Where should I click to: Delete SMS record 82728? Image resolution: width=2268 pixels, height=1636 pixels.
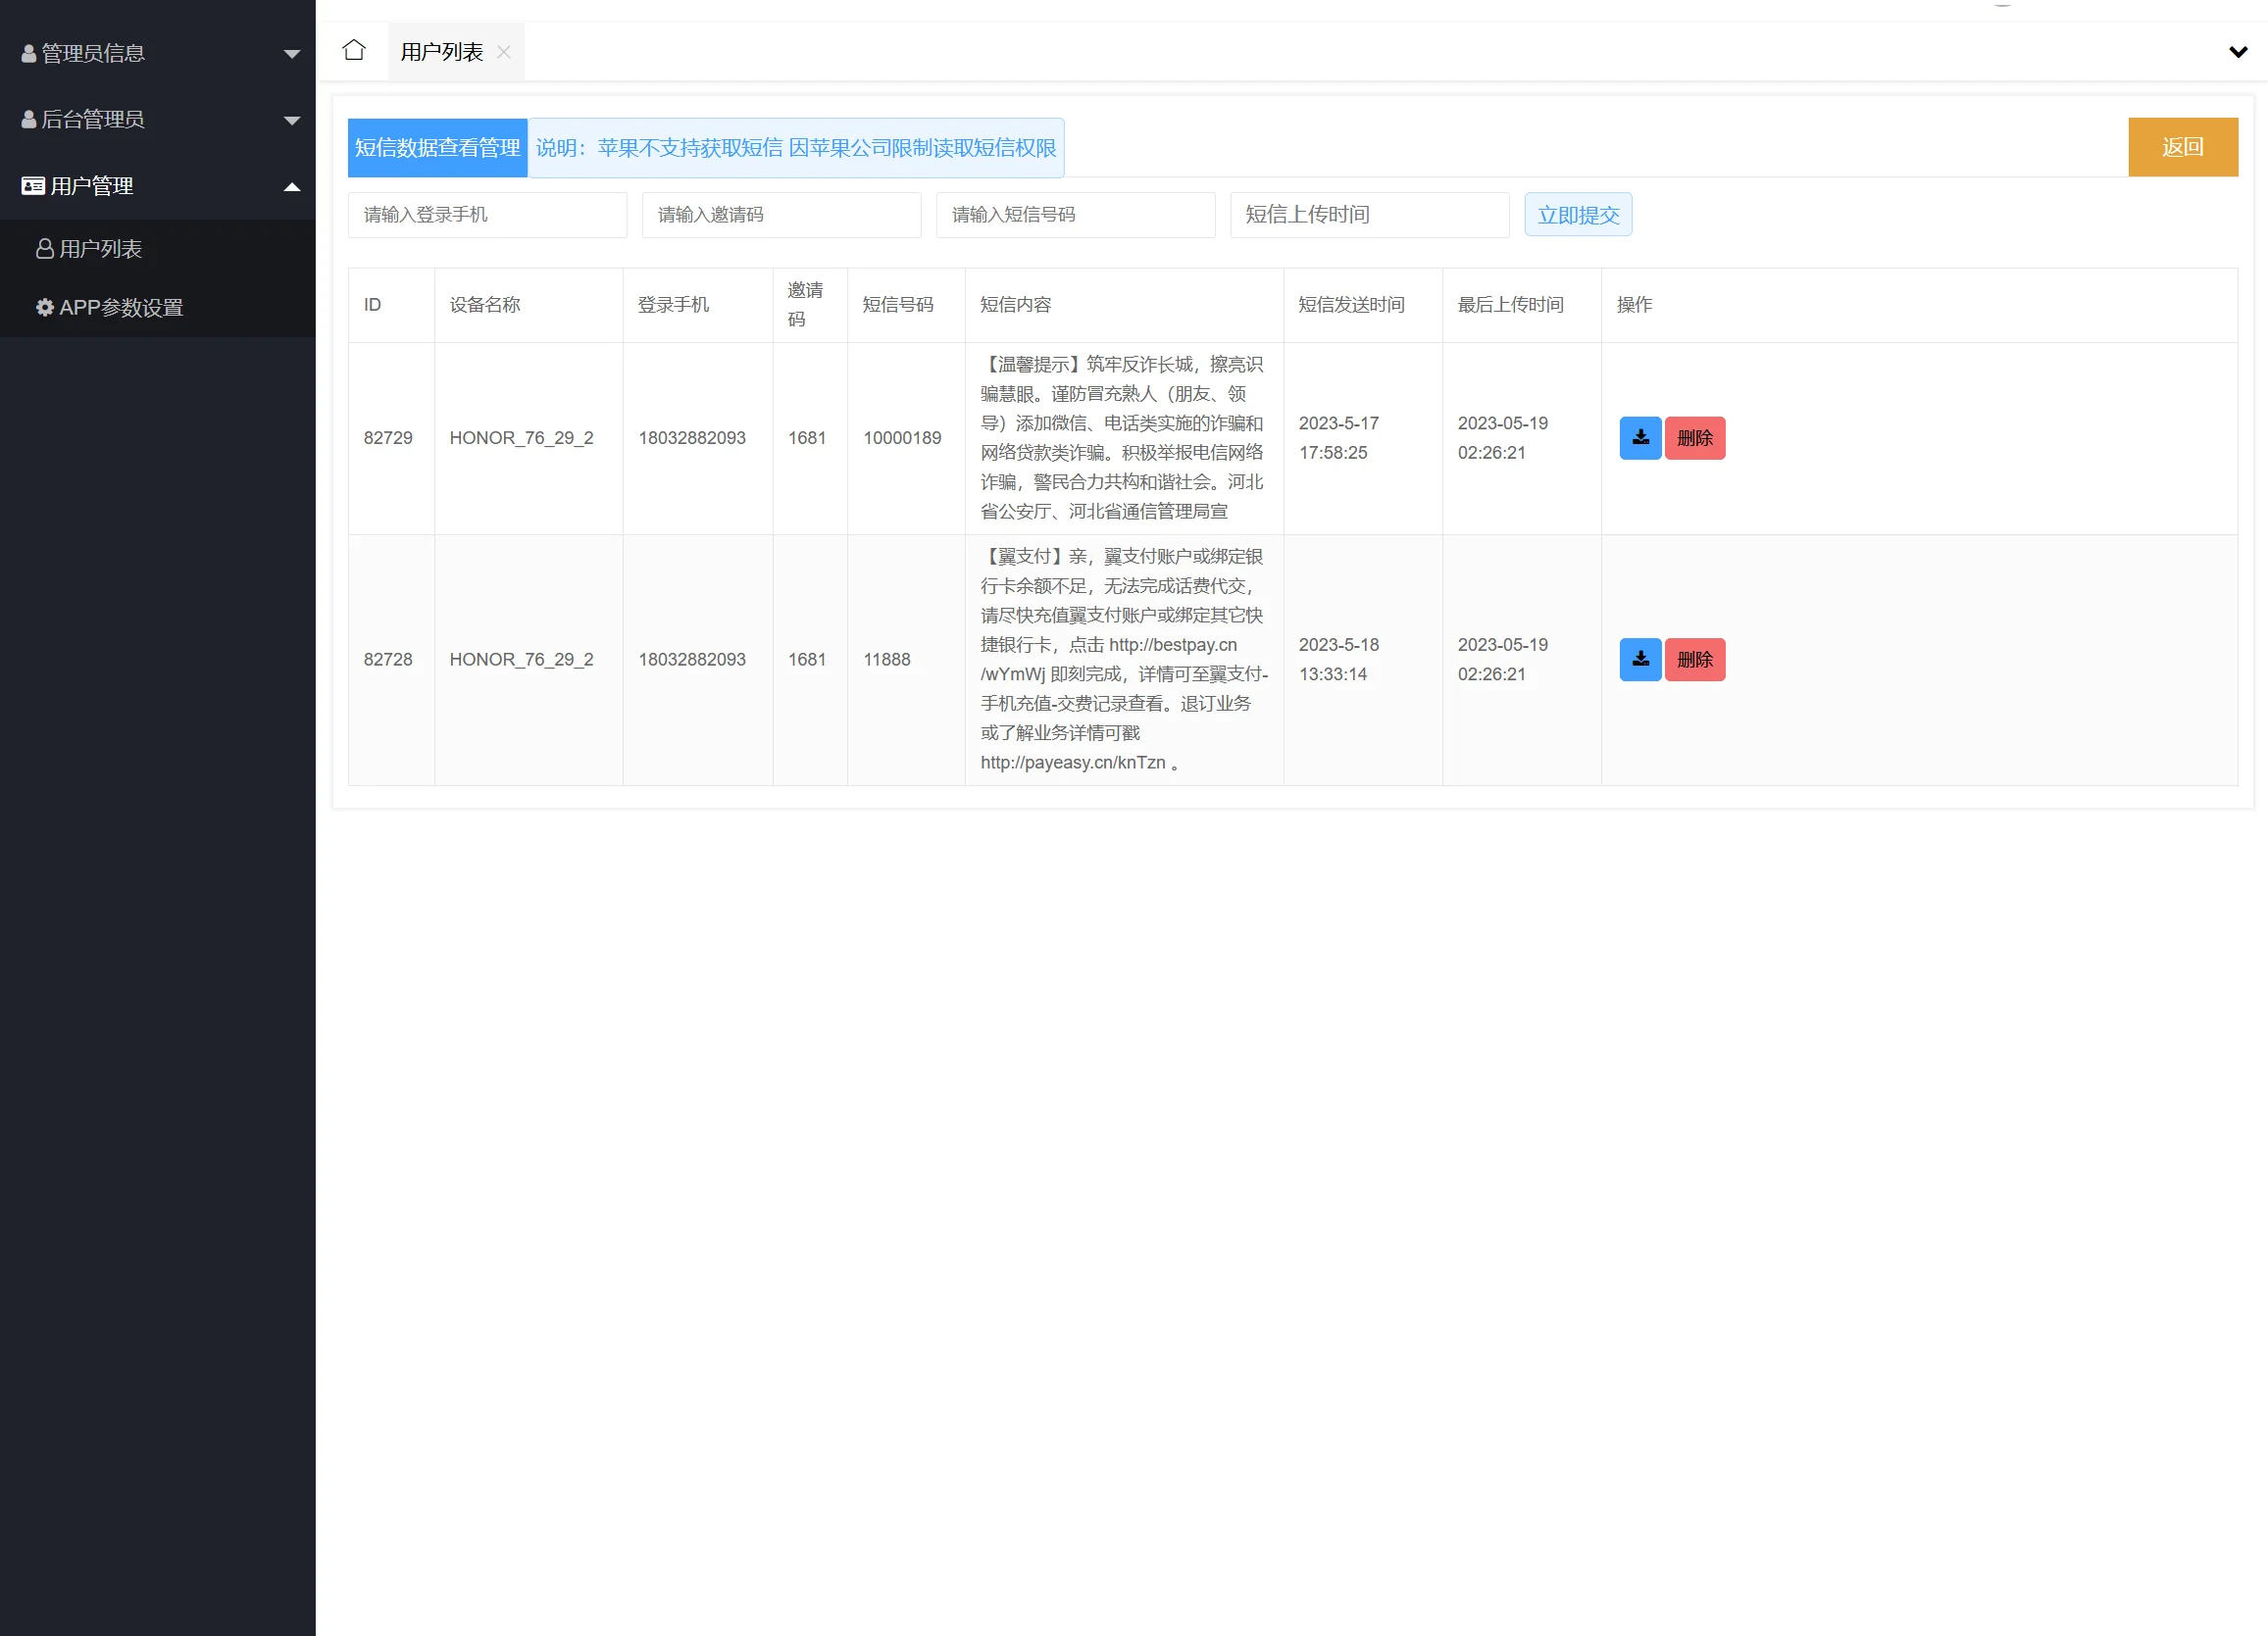(x=1694, y=660)
